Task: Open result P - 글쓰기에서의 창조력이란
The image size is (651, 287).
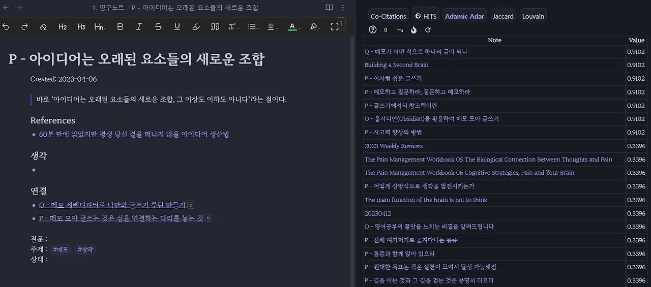Action: tap(401, 105)
